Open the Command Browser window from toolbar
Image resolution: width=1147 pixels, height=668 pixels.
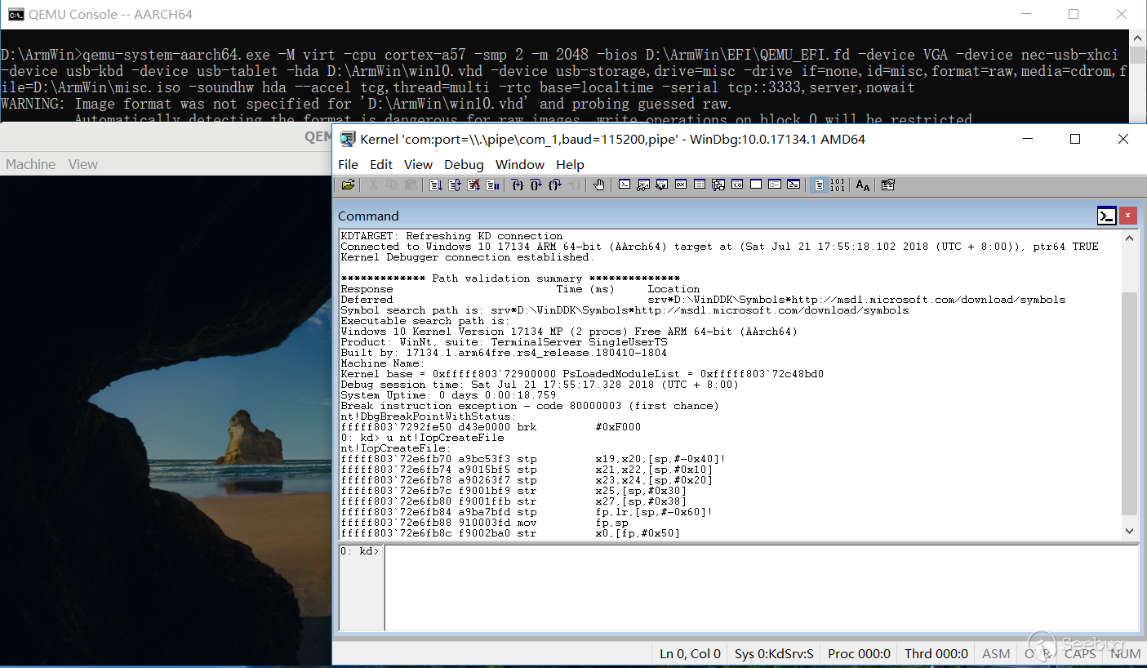point(794,185)
